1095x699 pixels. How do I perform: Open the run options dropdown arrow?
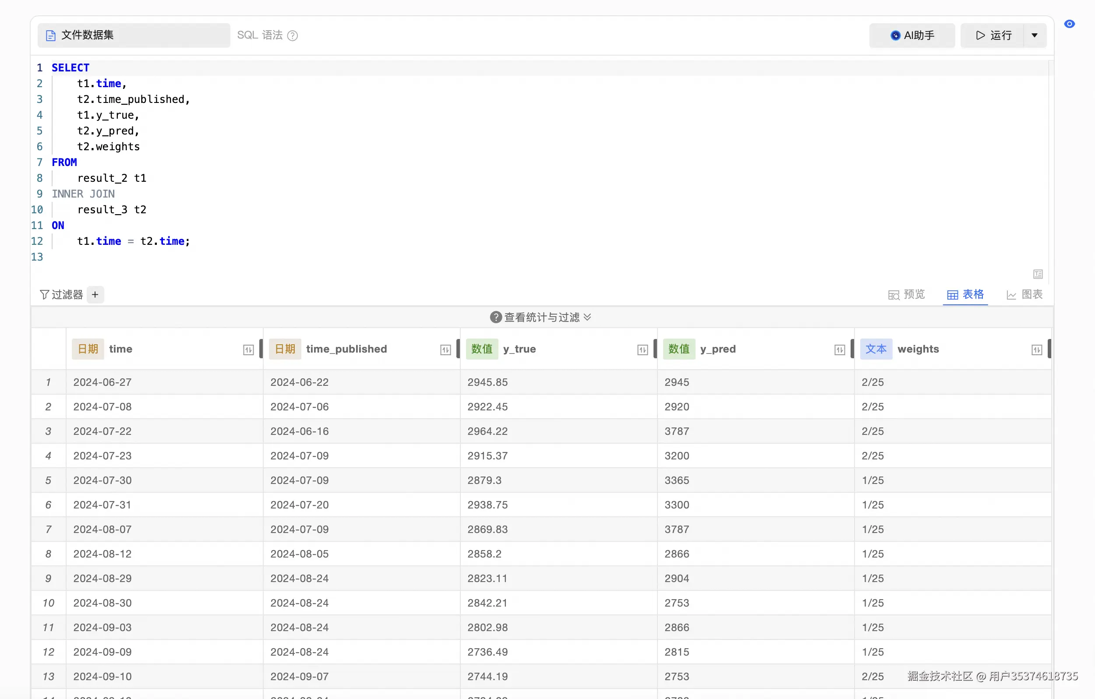[1035, 35]
